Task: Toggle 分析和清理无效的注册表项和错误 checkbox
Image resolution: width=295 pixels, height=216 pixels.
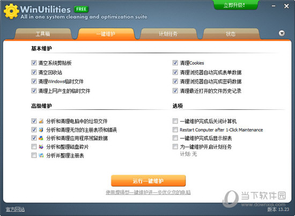Action: click(34, 130)
